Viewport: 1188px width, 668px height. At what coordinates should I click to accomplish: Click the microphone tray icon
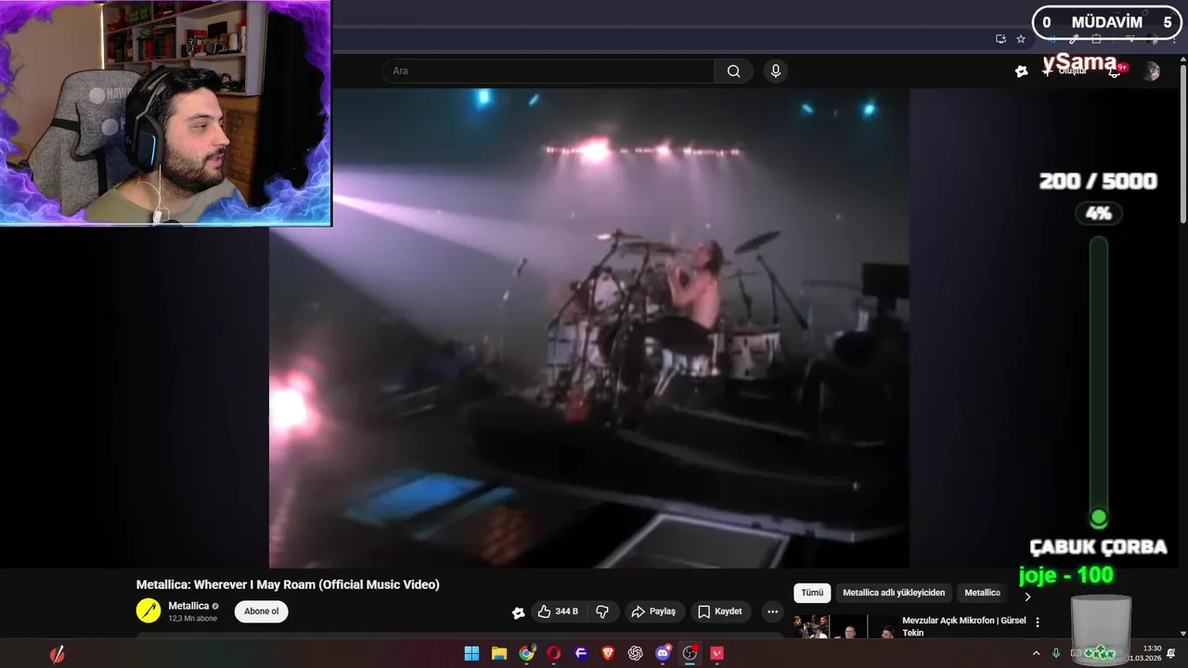[1056, 653]
